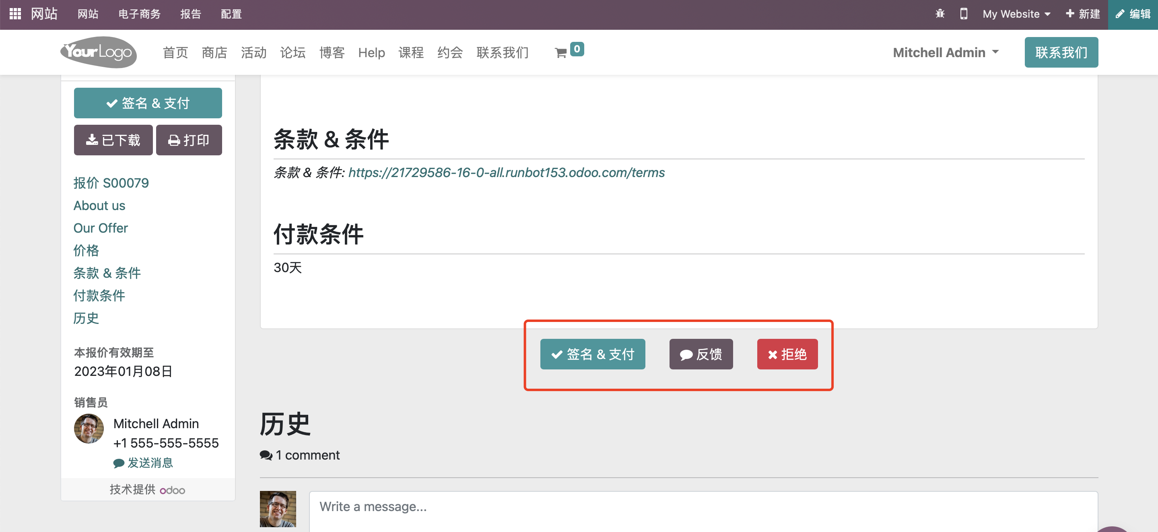This screenshot has height=532, width=1158.
Task: Open the Mitchell Admin user dropdown
Action: click(x=946, y=53)
